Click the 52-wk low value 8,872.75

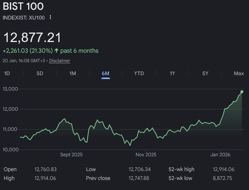coord(222,178)
